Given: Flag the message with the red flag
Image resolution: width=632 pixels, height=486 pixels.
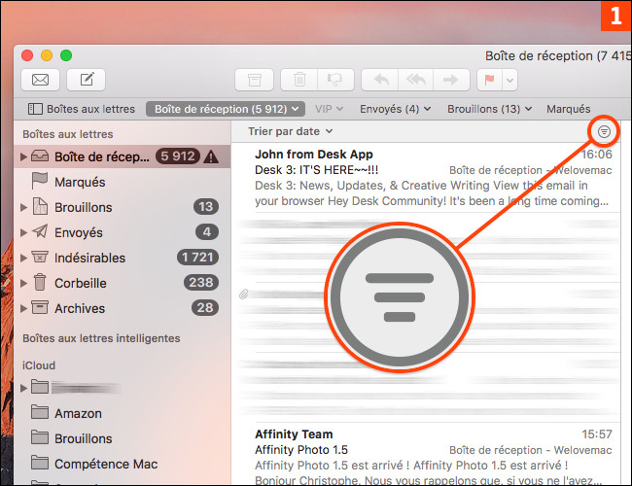Looking at the screenshot, I should [491, 80].
